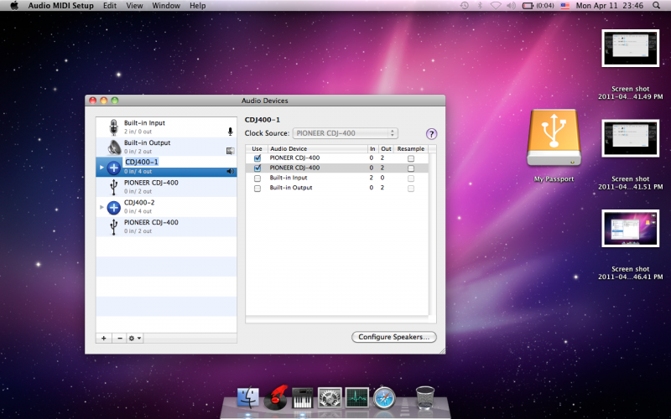The height and width of the screenshot is (419, 671).
Task: Open the gear action menu dropdown
Action: (134, 338)
